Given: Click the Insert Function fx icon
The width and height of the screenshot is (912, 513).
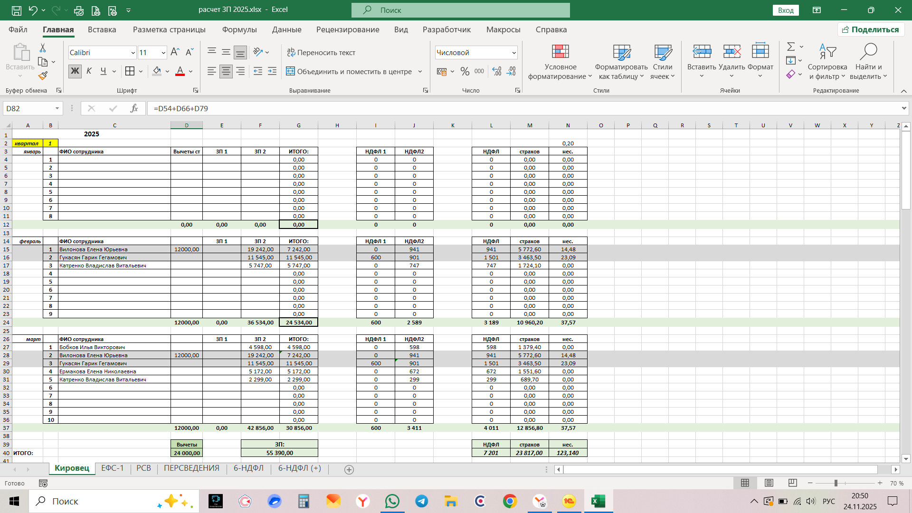Looking at the screenshot, I should [134, 108].
